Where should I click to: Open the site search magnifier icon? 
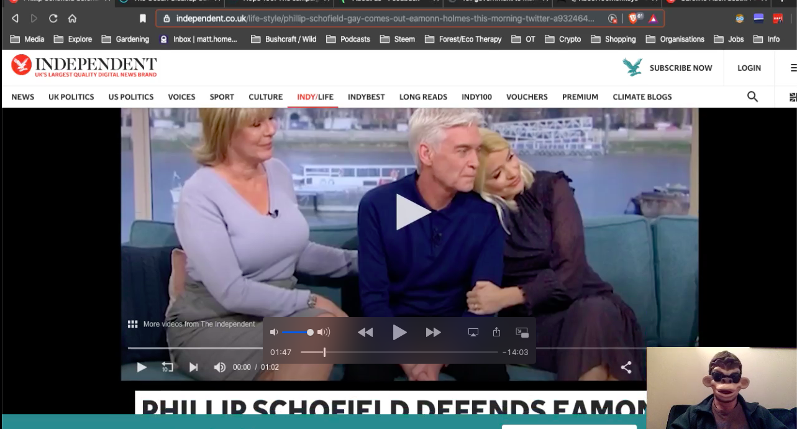click(752, 96)
